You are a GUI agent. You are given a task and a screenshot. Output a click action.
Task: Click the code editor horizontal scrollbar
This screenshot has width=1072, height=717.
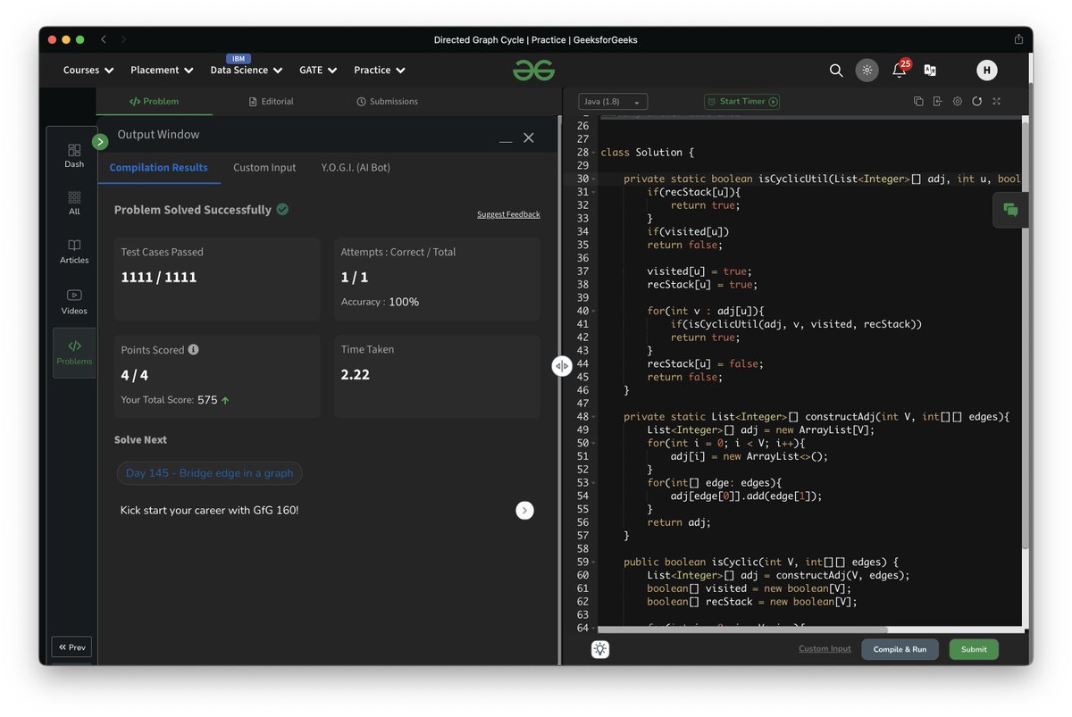pos(741,629)
